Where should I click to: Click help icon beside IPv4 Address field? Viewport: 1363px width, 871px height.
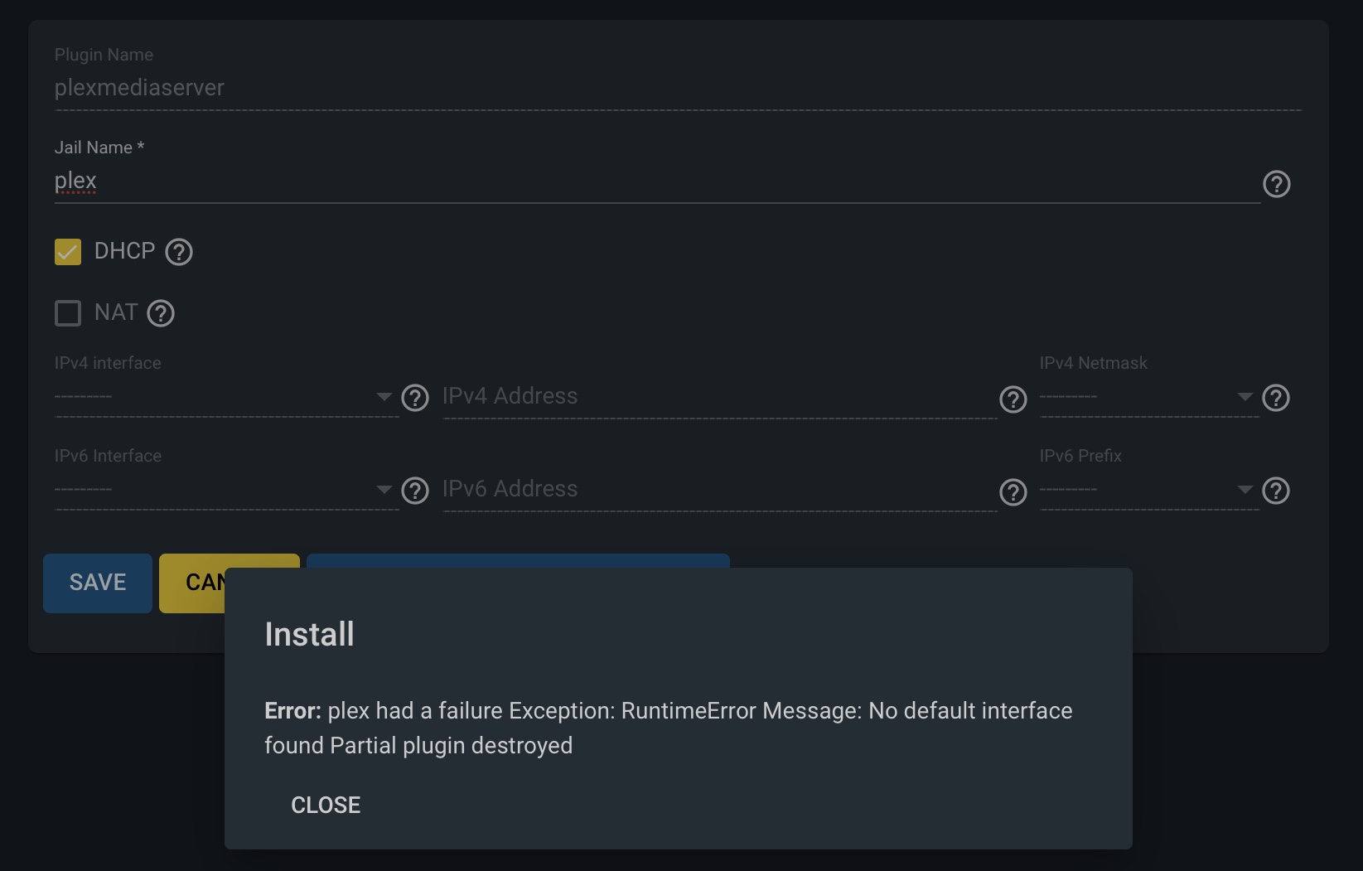pyautogui.click(x=1013, y=399)
